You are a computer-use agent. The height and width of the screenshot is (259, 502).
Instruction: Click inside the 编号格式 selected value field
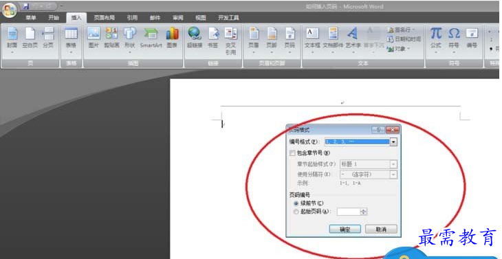(x=358, y=142)
